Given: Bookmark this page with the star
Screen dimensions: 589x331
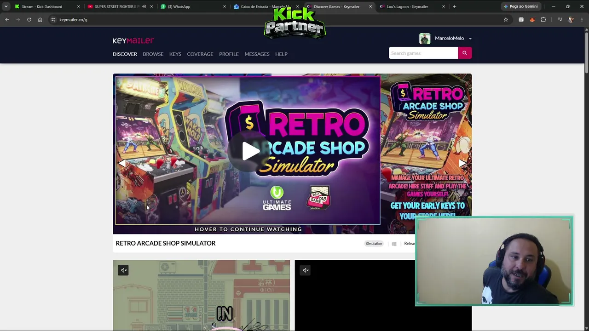Looking at the screenshot, I should click(506, 20).
